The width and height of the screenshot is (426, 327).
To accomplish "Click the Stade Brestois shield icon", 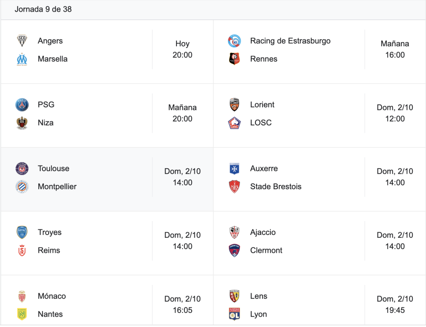I will pyautogui.click(x=234, y=187).
